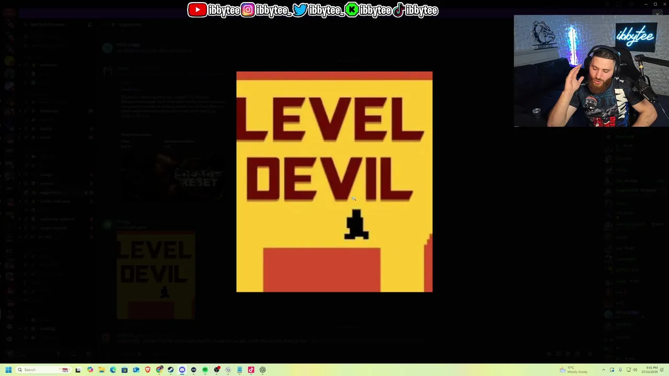Launch Brave browser from the taskbar
Image resolution: width=669 pixels, height=376 pixels.
[x=147, y=370]
